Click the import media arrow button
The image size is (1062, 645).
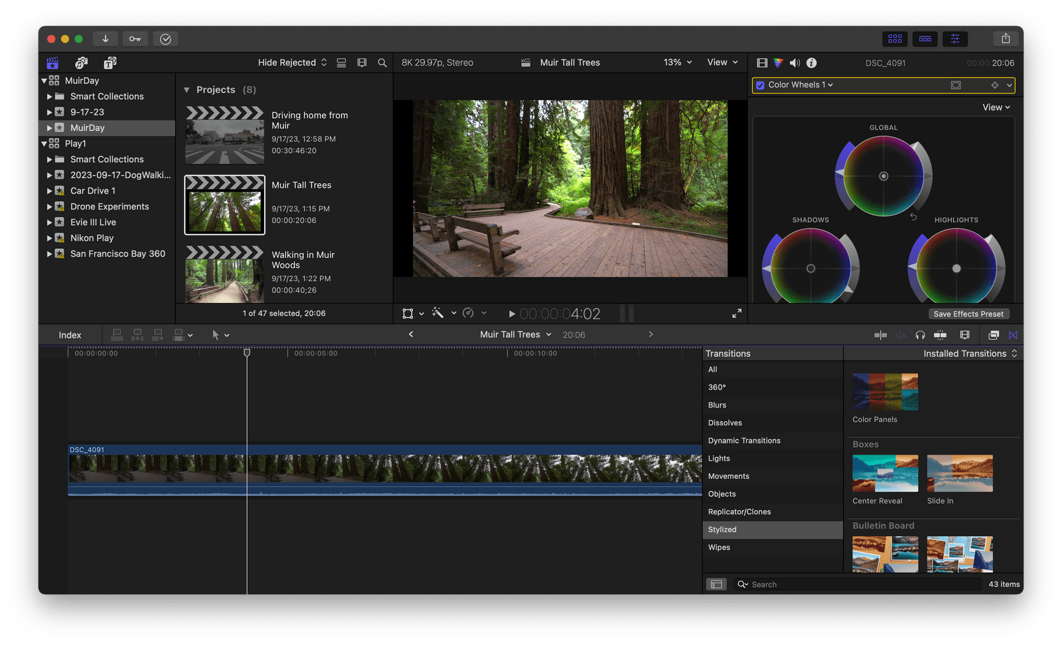105,38
